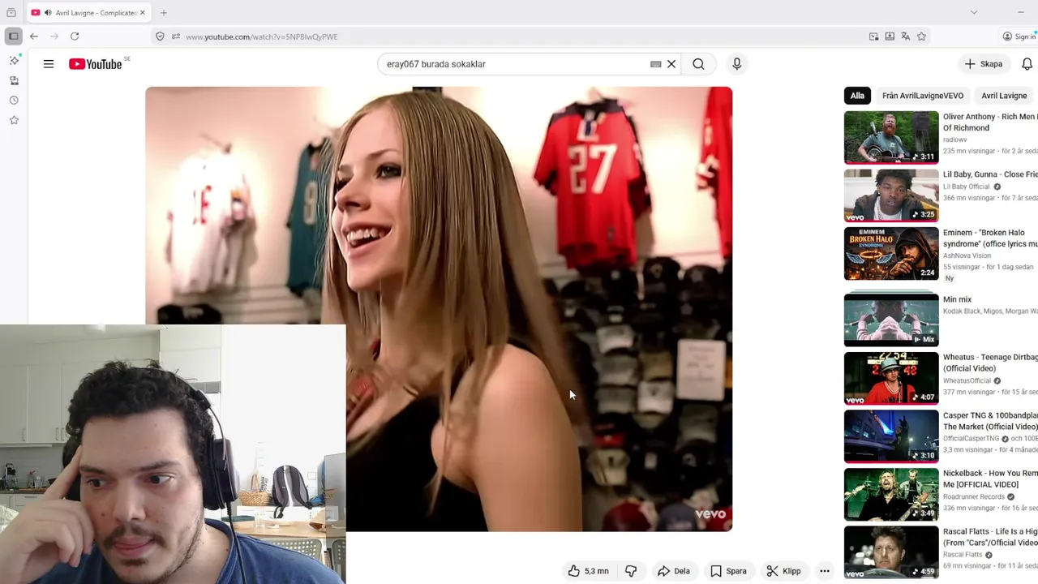The image size is (1038, 584).
Task: Open Nickelback How You Remind Me thumbnail
Action: pyautogui.click(x=891, y=495)
